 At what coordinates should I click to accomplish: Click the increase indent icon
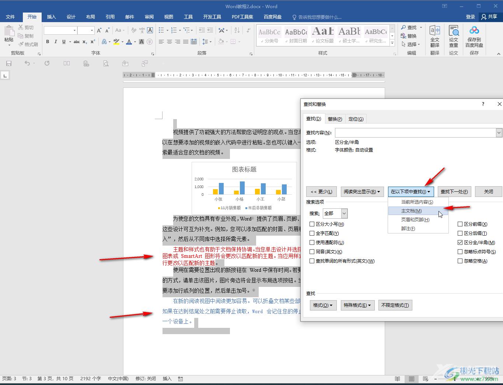coord(211,30)
